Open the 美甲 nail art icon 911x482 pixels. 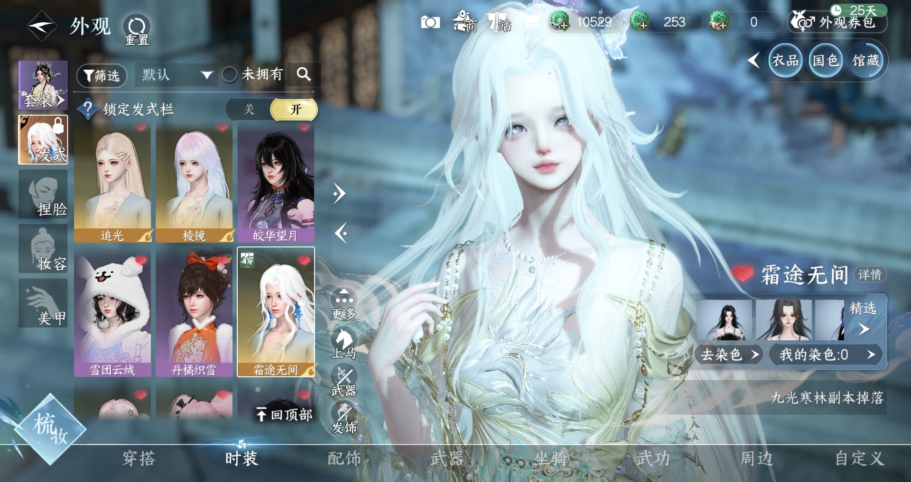click(x=44, y=303)
